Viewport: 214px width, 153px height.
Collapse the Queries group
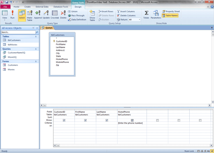(36, 49)
